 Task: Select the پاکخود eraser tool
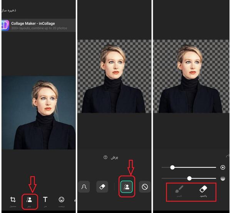coord(203,191)
